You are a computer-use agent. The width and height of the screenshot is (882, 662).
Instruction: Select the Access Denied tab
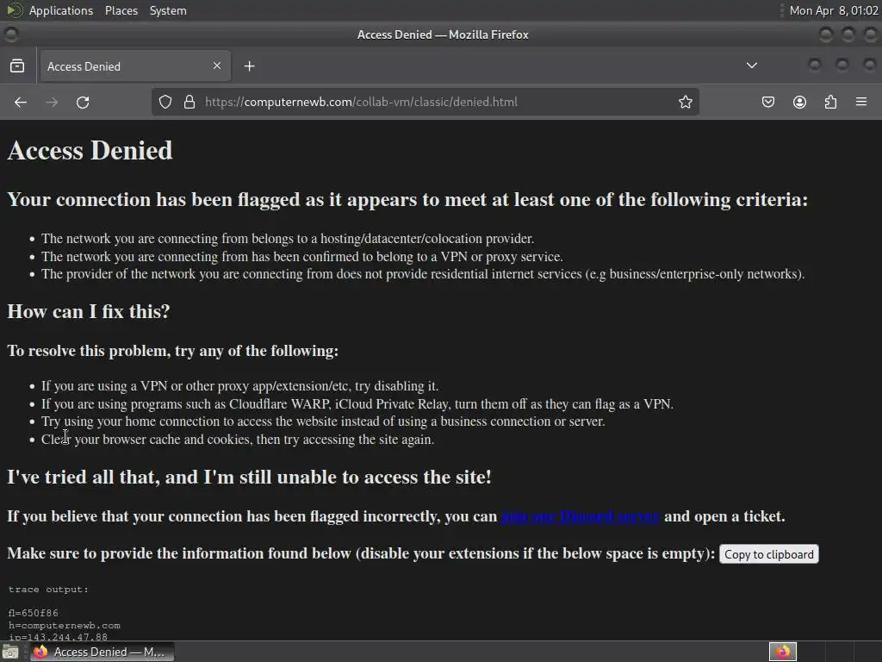[134, 66]
